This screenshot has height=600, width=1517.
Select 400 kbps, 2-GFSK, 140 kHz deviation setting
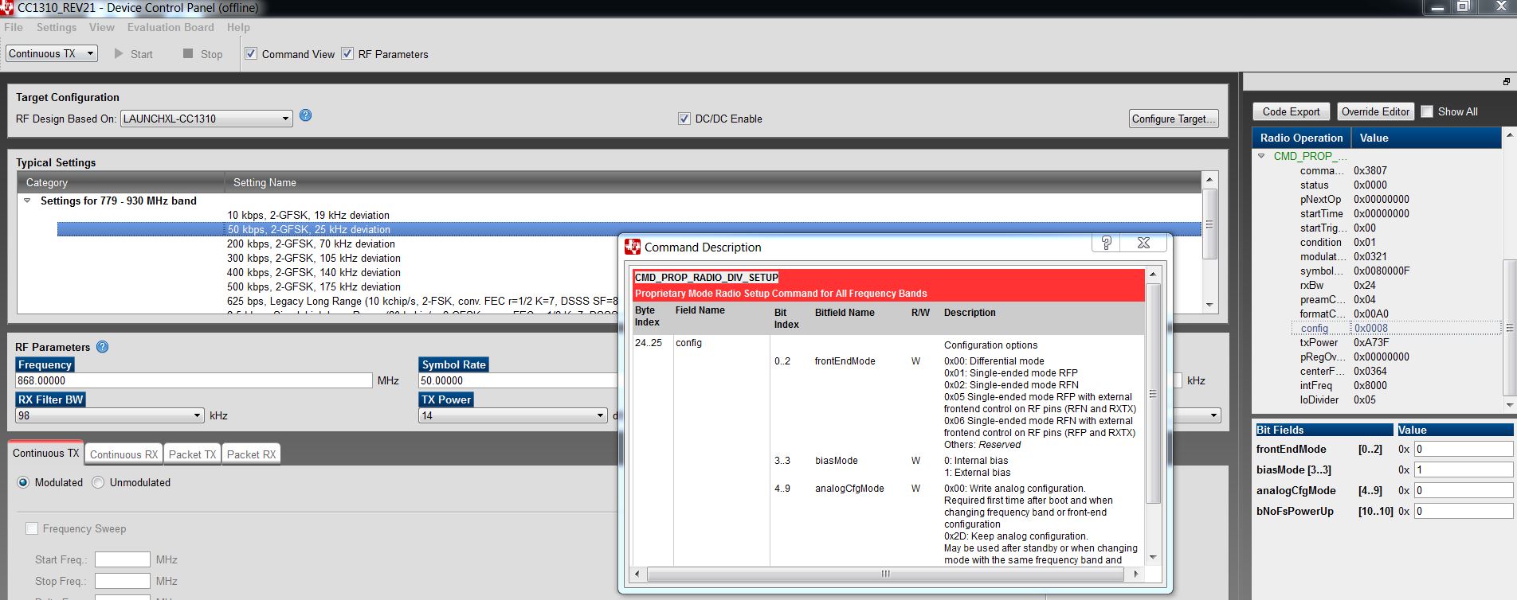pos(314,272)
